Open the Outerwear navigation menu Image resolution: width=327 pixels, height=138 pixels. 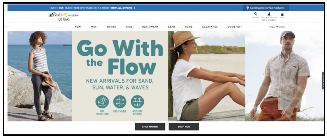150,27
